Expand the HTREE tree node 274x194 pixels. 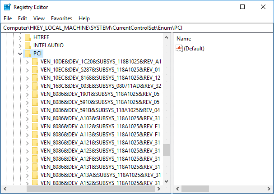click(x=20, y=37)
